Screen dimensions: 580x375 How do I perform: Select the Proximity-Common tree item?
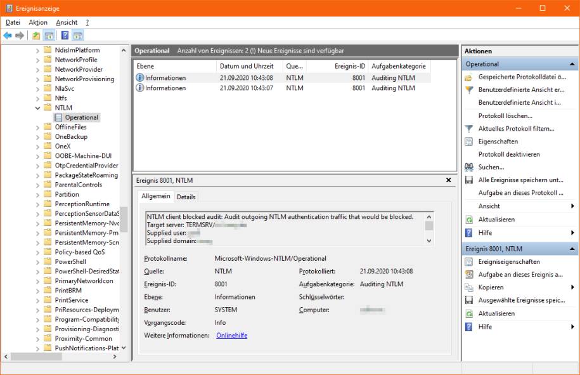(x=83, y=339)
